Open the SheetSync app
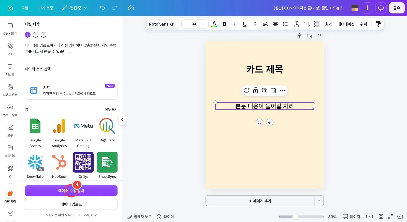 click(107, 165)
